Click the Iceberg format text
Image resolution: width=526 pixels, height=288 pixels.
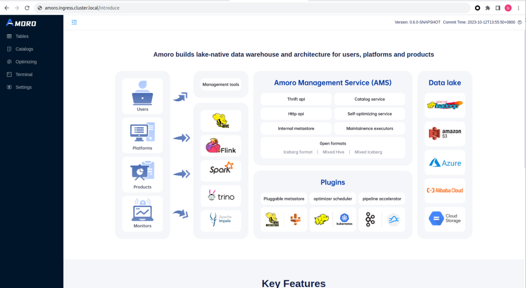(x=298, y=152)
